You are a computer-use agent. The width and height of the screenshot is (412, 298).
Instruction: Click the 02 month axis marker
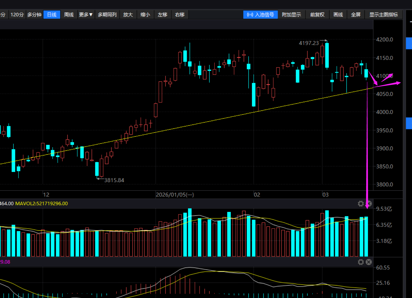pyautogui.click(x=257, y=195)
